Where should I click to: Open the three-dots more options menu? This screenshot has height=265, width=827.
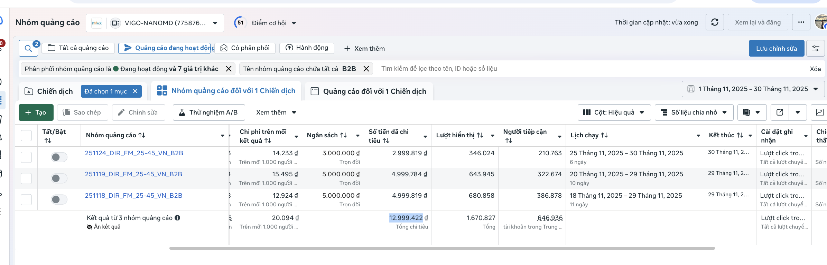(x=801, y=22)
